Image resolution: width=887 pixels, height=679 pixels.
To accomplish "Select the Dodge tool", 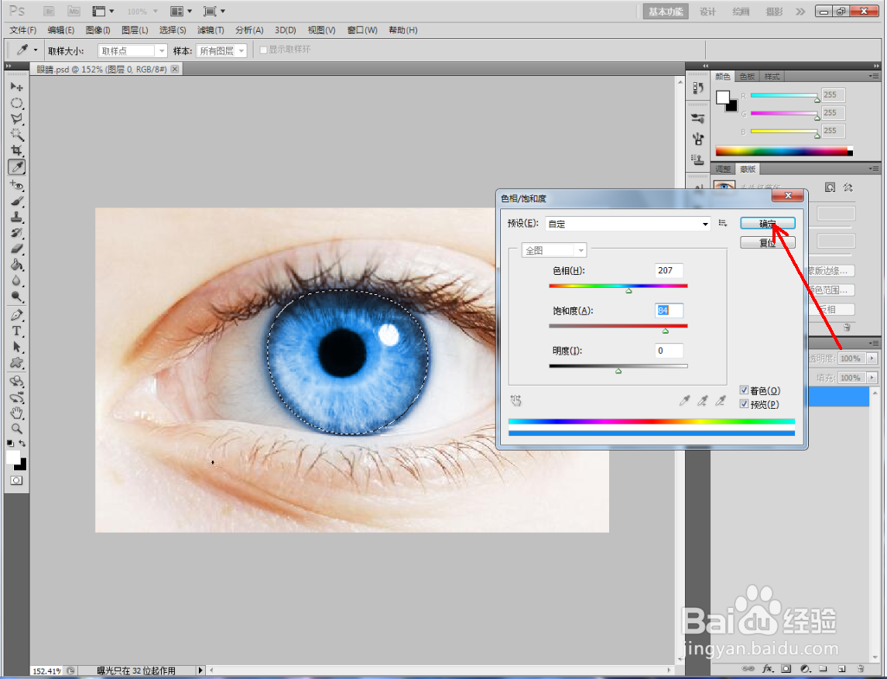I will (x=17, y=296).
